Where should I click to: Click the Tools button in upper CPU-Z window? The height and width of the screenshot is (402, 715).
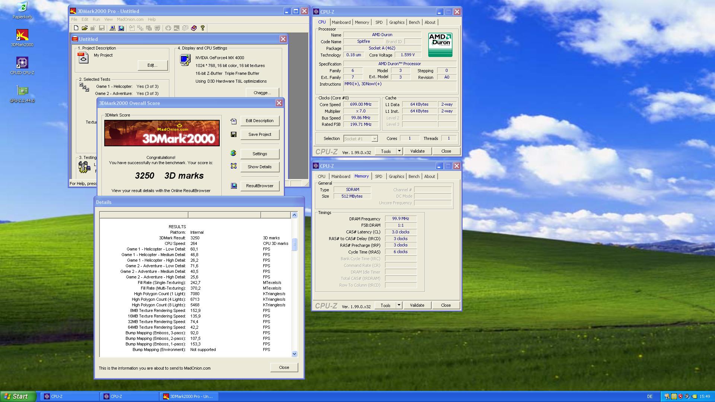[386, 151]
